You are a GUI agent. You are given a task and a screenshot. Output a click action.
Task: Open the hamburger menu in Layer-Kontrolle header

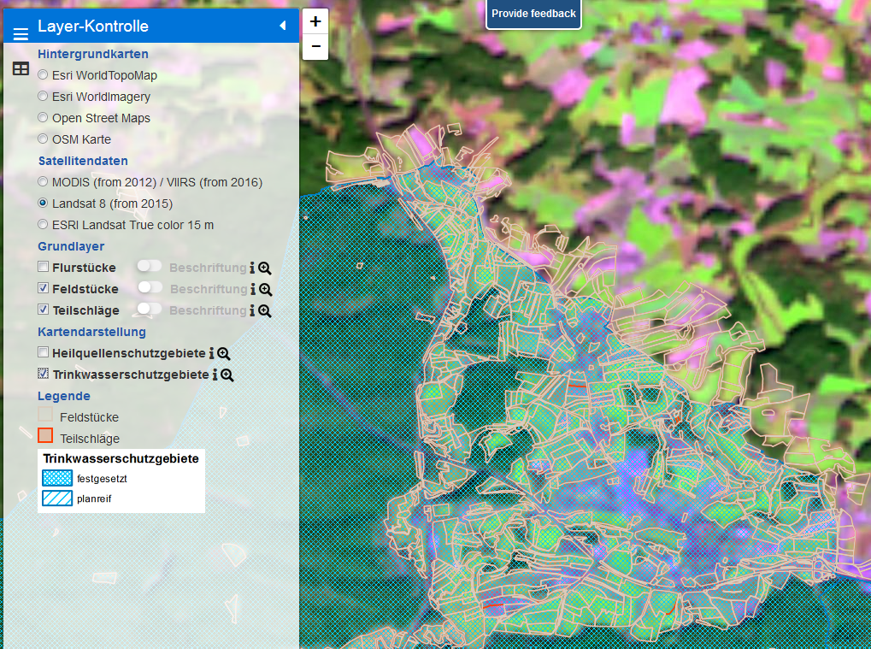(x=21, y=33)
